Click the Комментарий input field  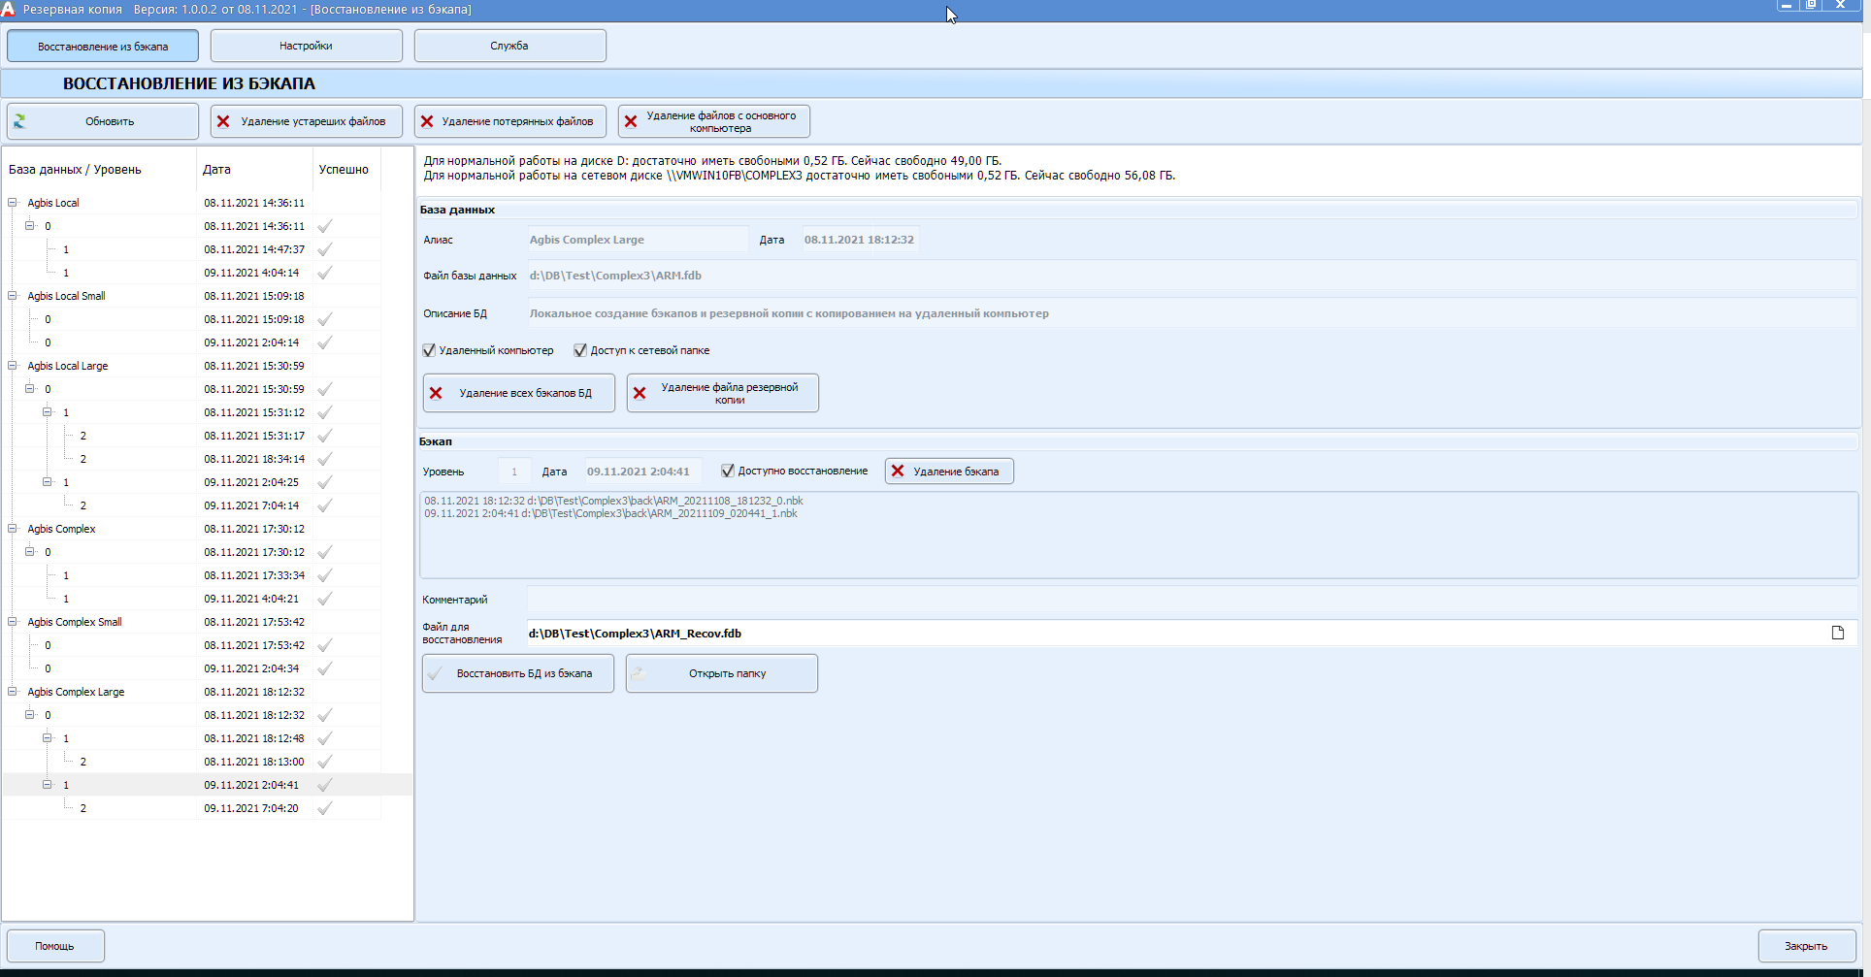1192,600
